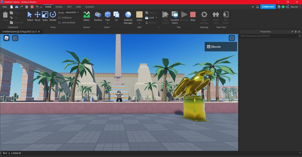Stop the running test session
This screenshot has height=157, width=302.
pyautogui.click(x=193, y=16)
